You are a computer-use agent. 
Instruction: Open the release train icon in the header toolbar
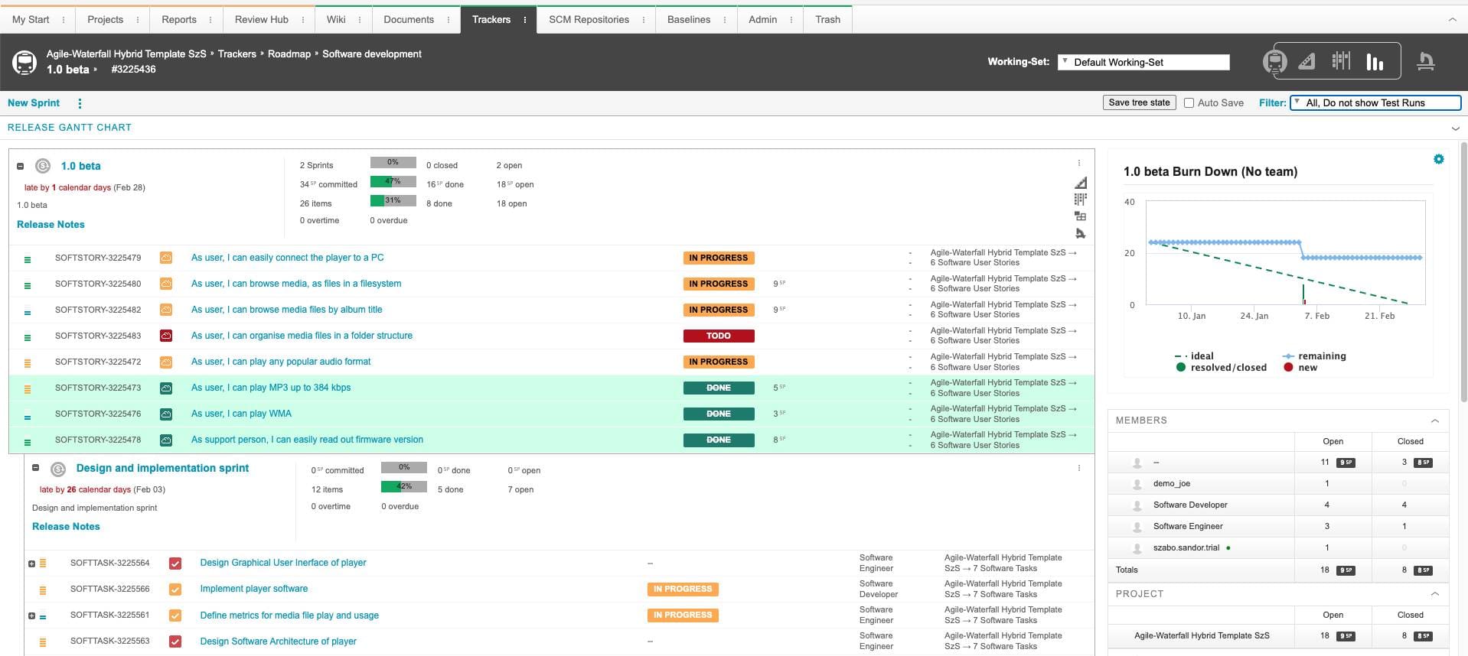(1275, 61)
